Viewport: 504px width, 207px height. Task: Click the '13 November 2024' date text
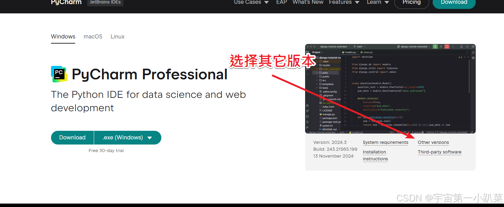click(x=333, y=156)
